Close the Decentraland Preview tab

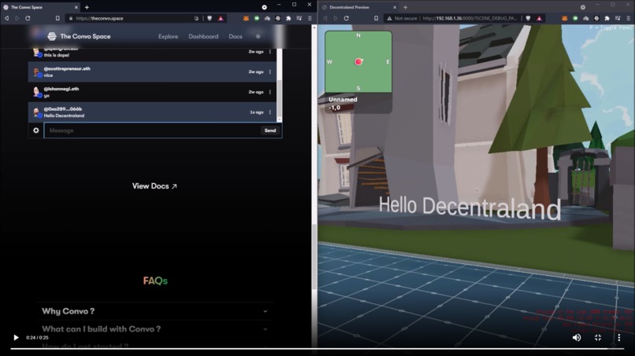tap(395, 7)
